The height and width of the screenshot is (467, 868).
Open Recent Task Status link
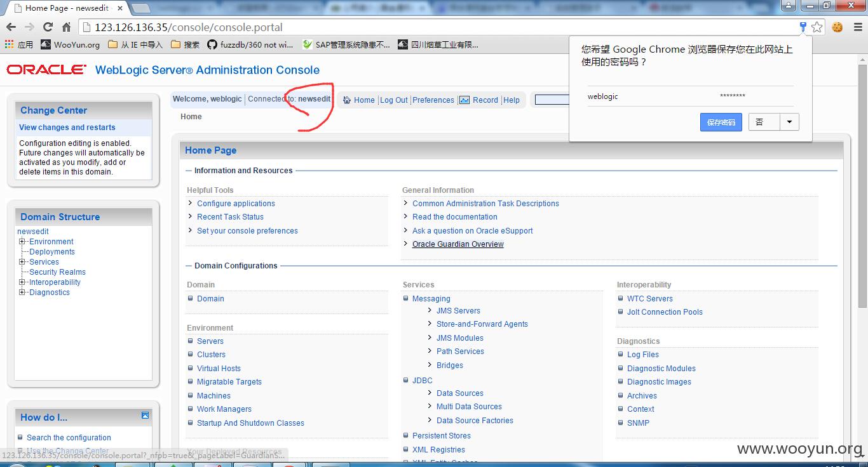coord(230,217)
